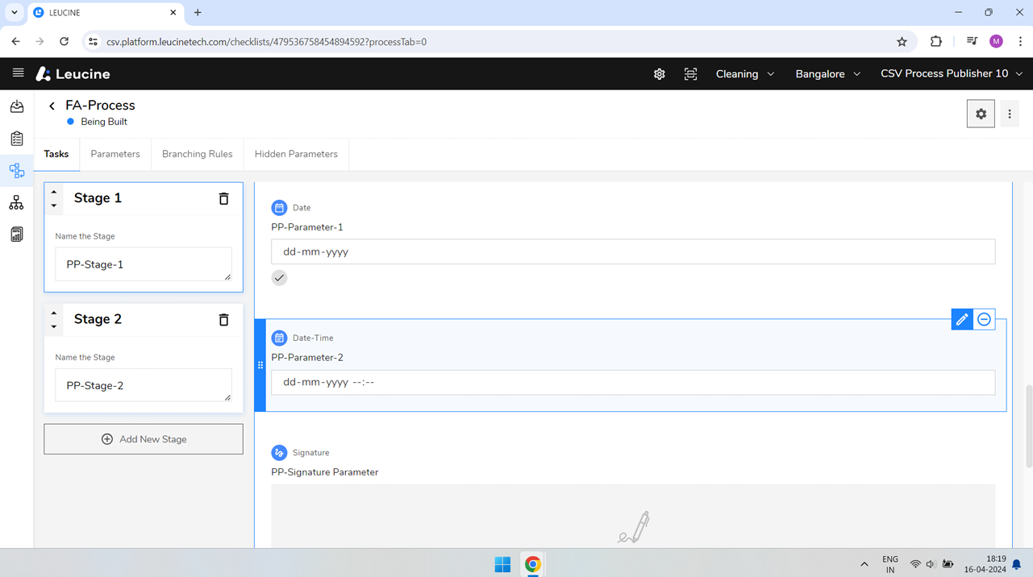This screenshot has width=1033, height=577.
Task: Delete Stage 1 with trash icon
Action: [223, 198]
